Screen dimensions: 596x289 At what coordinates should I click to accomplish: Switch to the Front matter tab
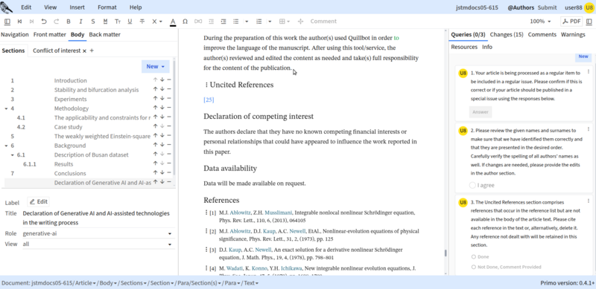coord(50,34)
